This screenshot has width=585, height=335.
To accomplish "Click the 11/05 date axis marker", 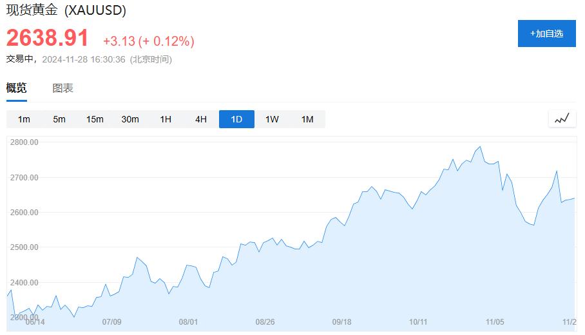I will [495, 321].
